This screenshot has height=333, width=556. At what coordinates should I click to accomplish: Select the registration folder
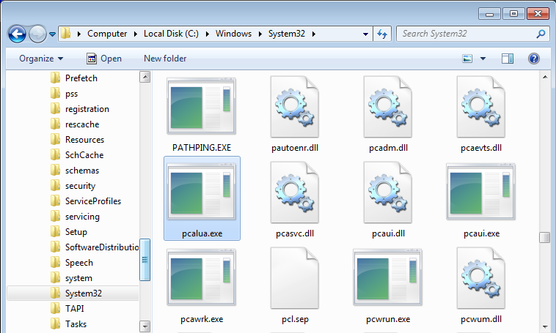[87, 109]
